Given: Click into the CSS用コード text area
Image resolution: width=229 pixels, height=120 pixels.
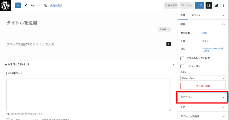Looking at the screenshot, I should click(x=88, y=95).
